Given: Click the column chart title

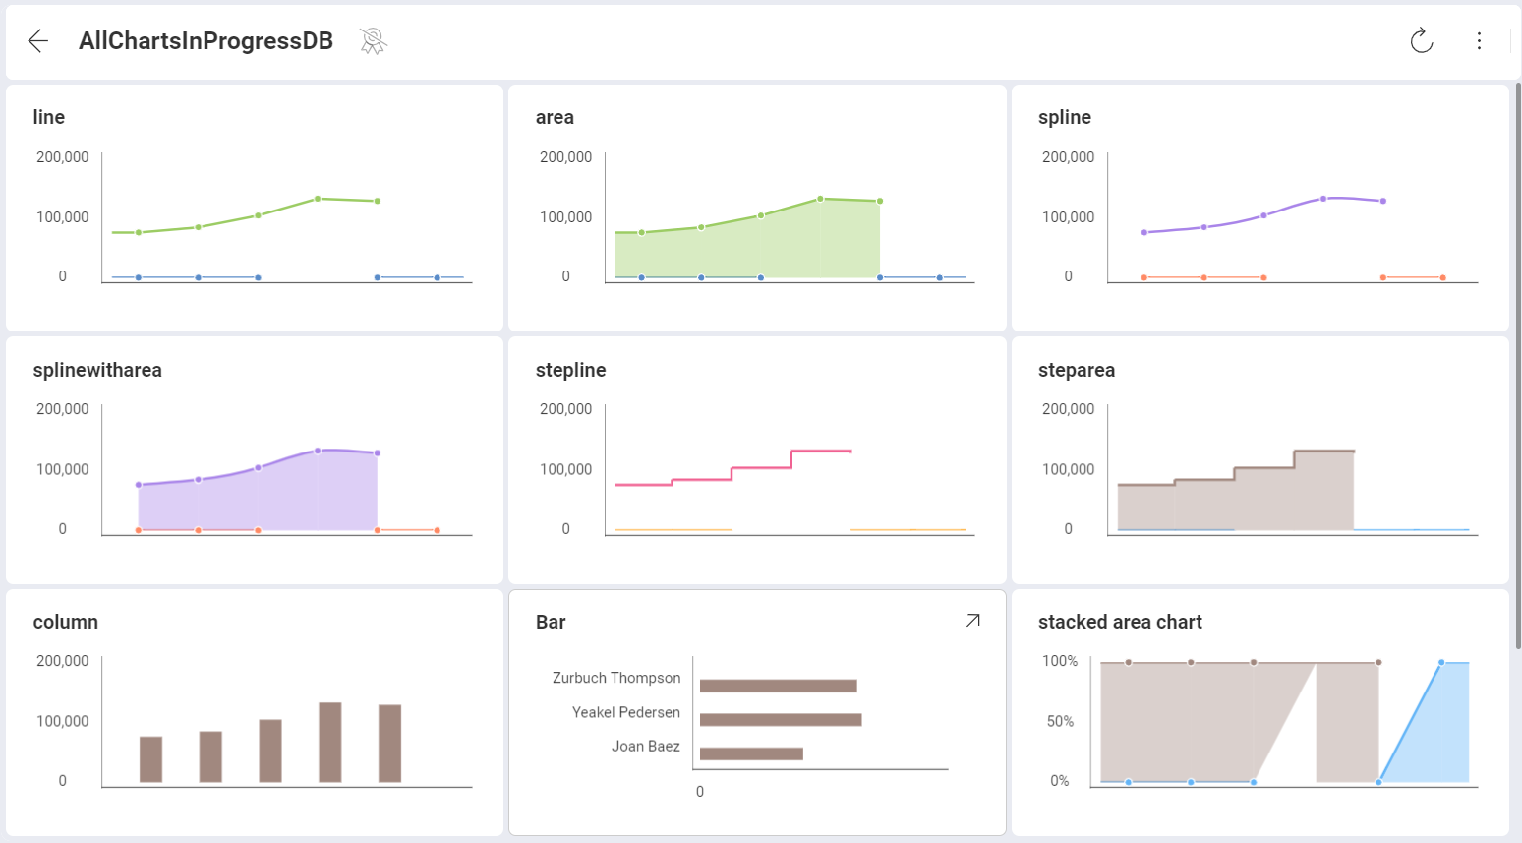Looking at the screenshot, I should pyautogui.click(x=66, y=622).
